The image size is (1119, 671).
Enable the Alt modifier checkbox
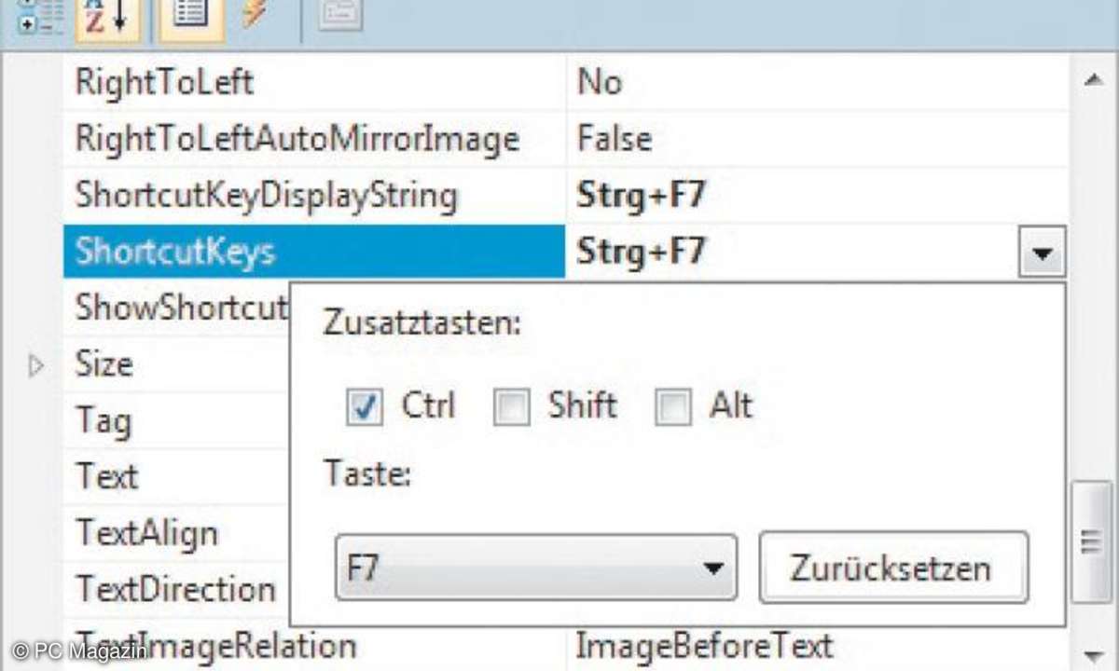coord(673,408)
